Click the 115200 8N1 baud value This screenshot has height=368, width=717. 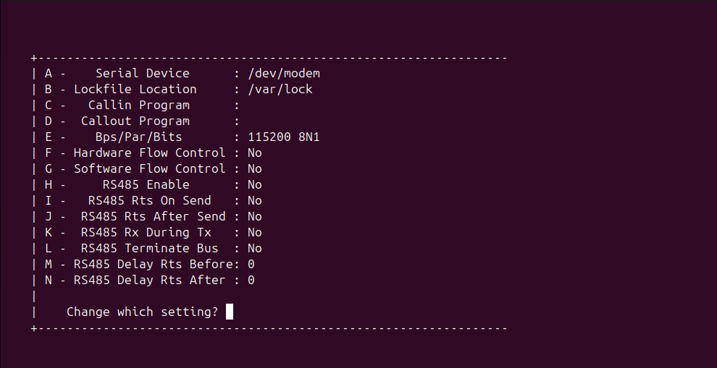(283, 137)
